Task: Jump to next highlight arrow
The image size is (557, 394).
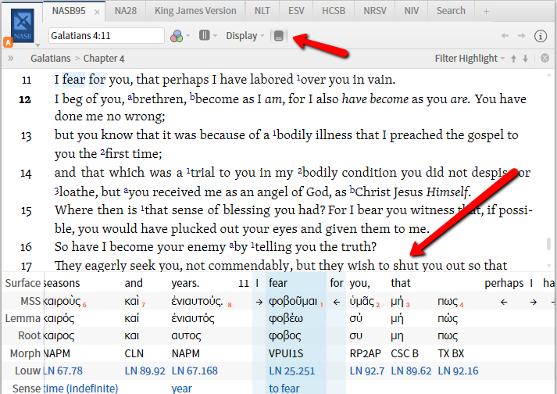Action: coord(526,59)
